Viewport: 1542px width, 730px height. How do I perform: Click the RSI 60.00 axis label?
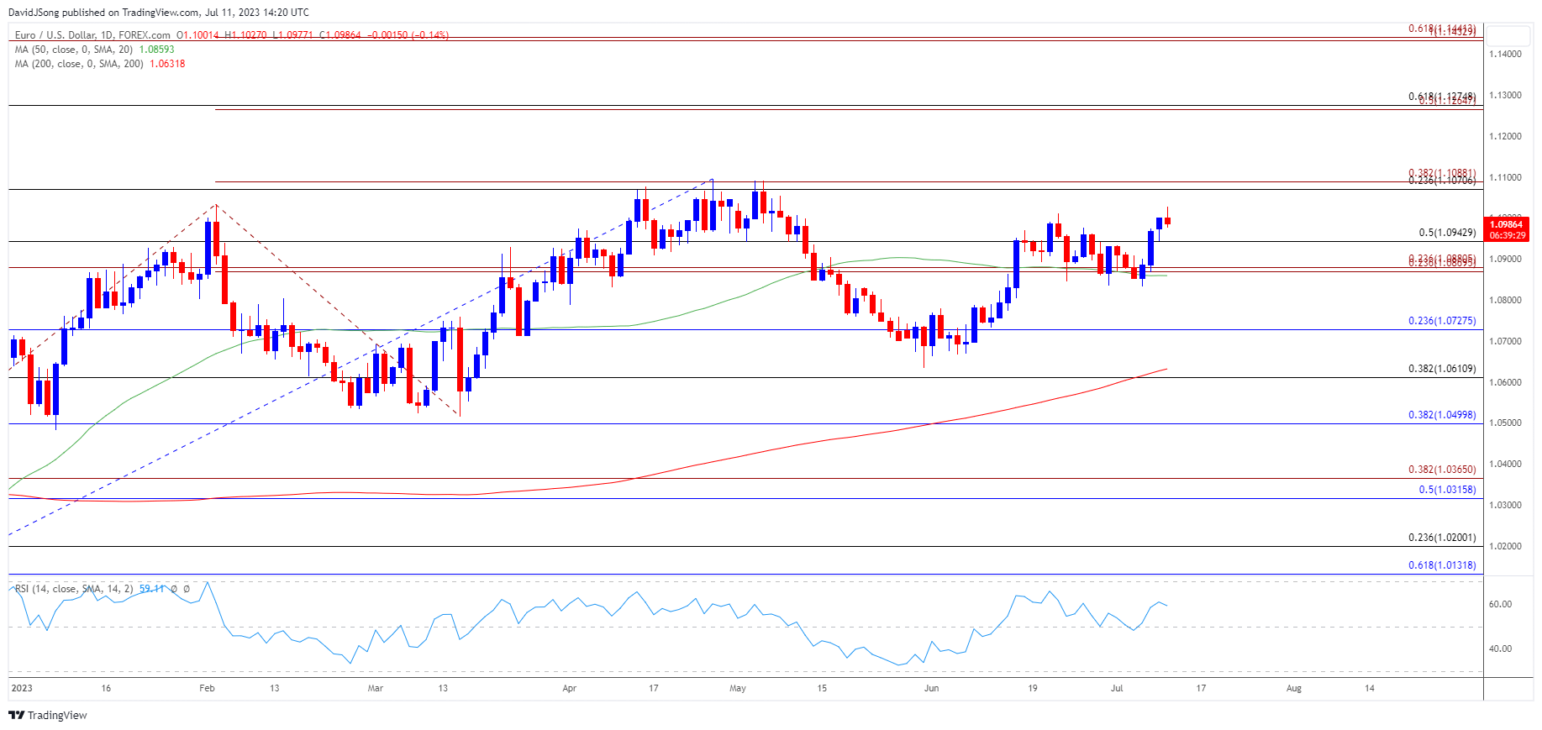click(1500, 604)
